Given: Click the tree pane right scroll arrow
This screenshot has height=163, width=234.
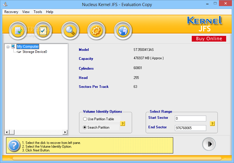Looking at the screenshot, I should (65, 132).
